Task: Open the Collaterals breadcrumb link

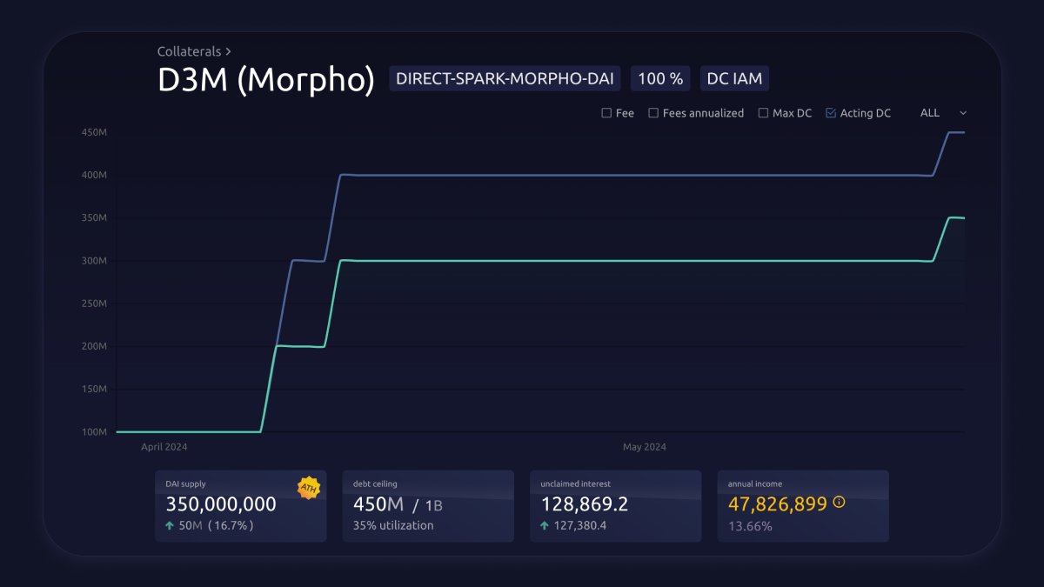Action: coord(189,51)
